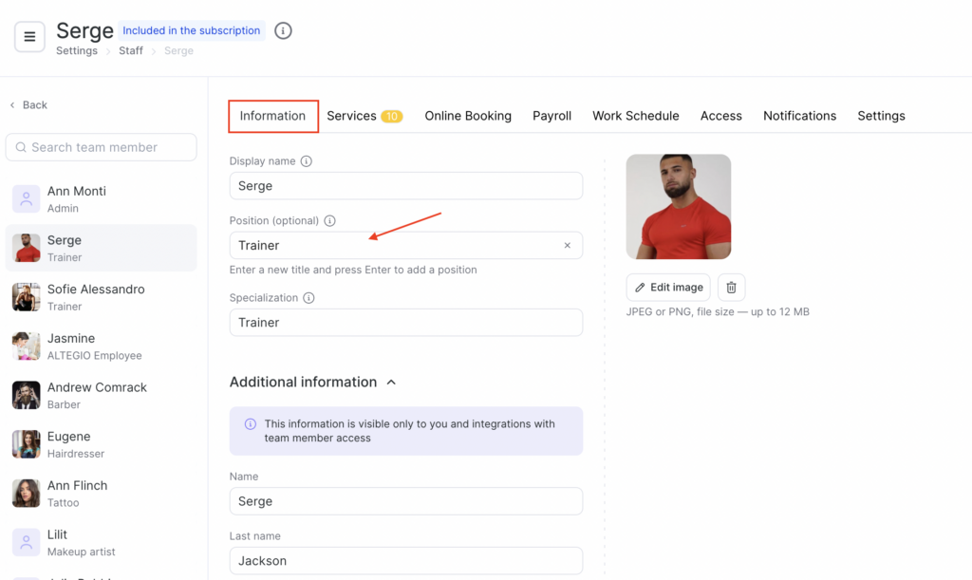Click the Specialization info icon

[308, 298]
